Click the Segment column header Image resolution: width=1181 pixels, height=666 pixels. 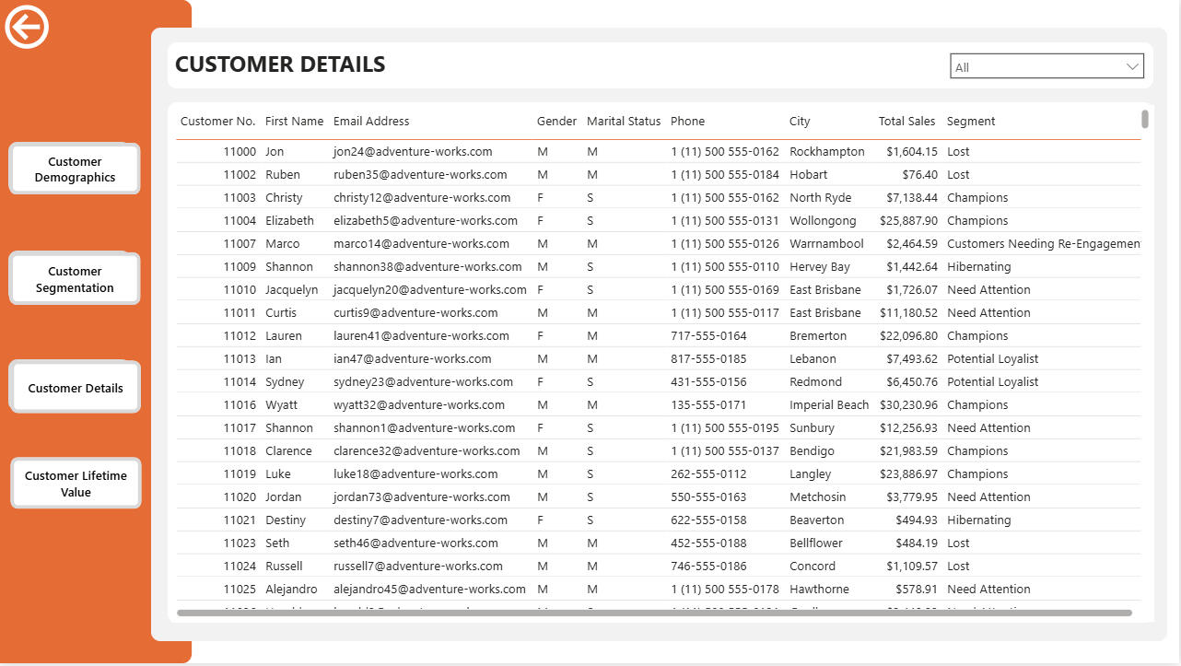click(x=971, y=121)
